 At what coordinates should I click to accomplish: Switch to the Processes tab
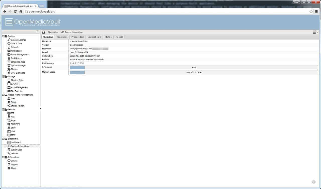point(62,37)
